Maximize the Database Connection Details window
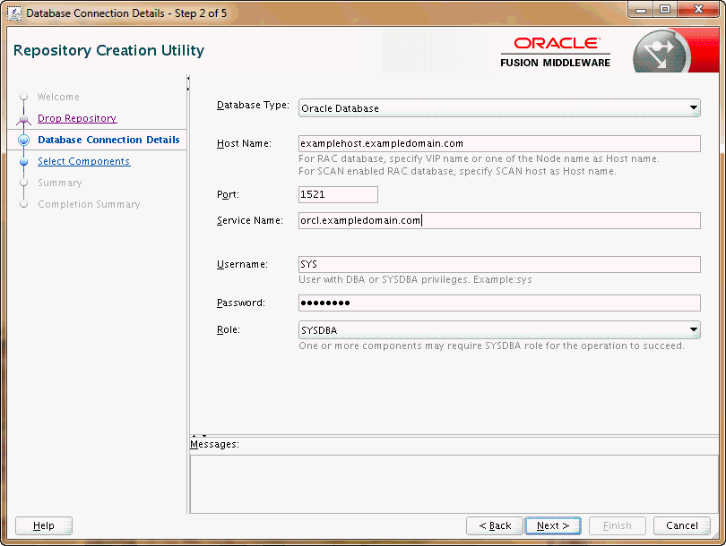Screen dimensions: 726x546 pos(665,10)
